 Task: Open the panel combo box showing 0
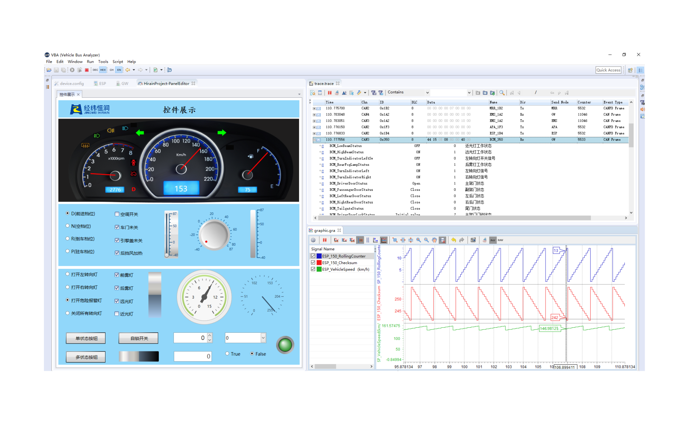pos(245,338)
